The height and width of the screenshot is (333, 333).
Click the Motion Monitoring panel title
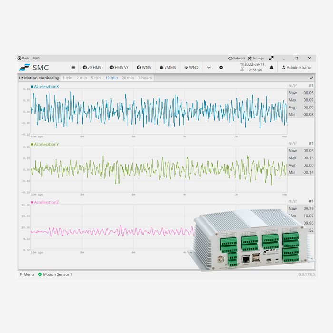[39, 78]
